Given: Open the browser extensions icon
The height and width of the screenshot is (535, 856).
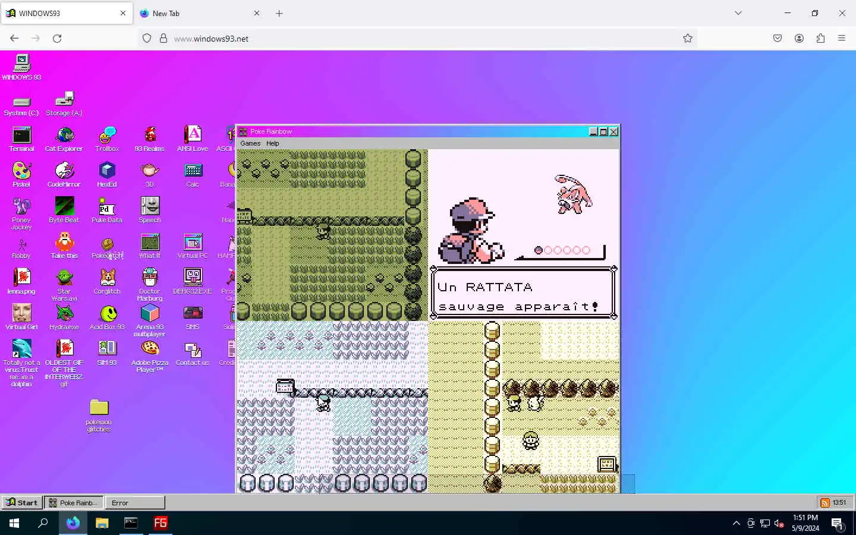Looking at the screenshot, I should point(820,38).
